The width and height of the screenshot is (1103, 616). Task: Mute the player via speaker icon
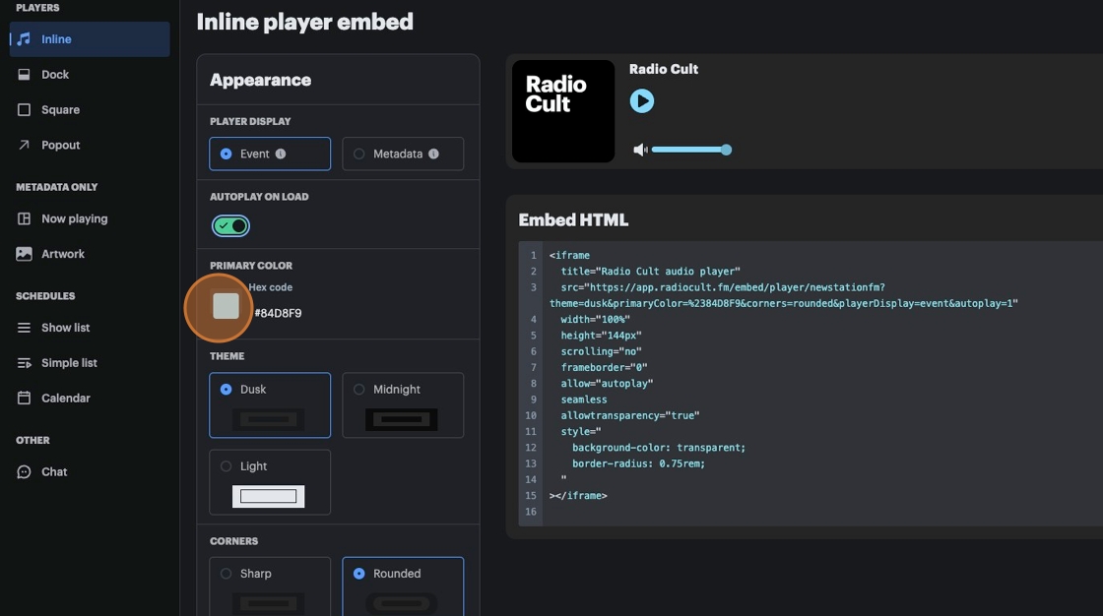(x=639, y=150)
